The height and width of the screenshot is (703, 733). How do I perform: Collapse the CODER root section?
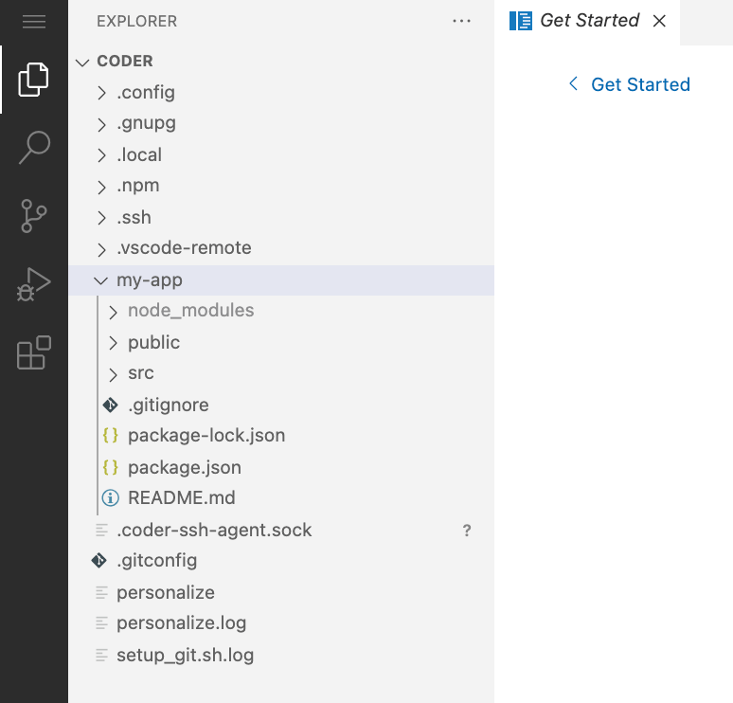[82, 63]
